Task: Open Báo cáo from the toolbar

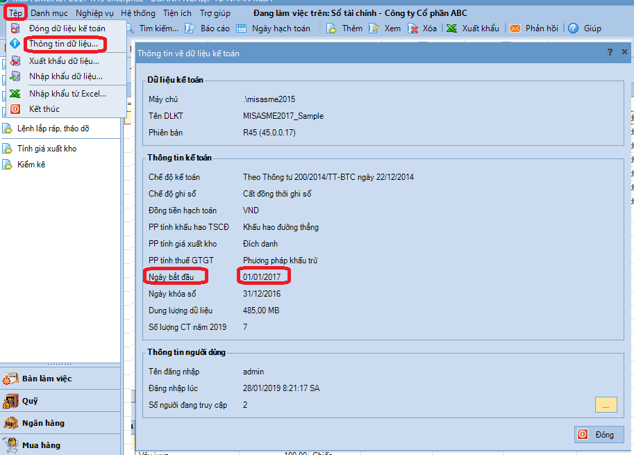Action: point(215,28)
